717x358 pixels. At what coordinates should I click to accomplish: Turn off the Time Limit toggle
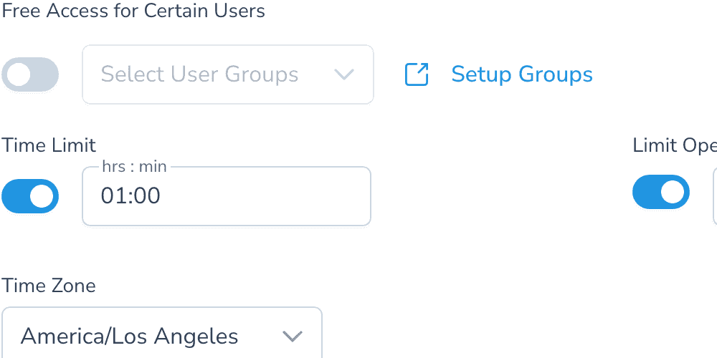coord(30,196)
